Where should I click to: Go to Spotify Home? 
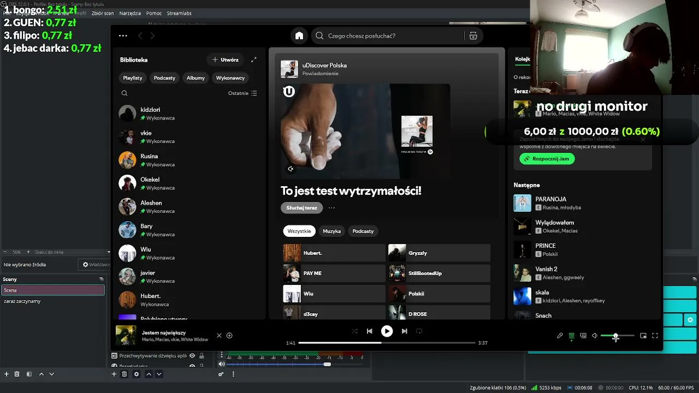tap(299, 36)
